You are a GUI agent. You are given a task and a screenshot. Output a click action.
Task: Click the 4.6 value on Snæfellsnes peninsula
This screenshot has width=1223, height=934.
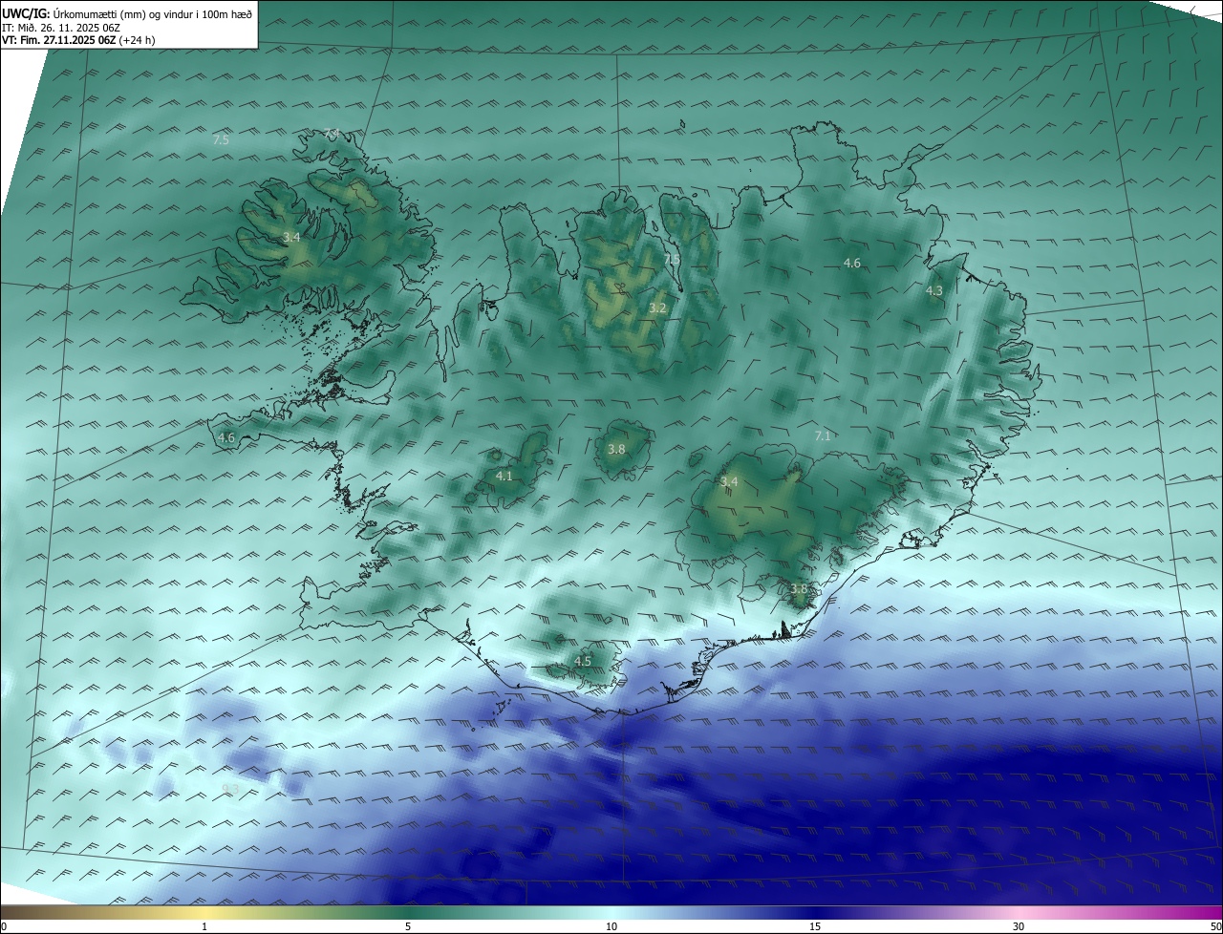[x=226, y=437]
